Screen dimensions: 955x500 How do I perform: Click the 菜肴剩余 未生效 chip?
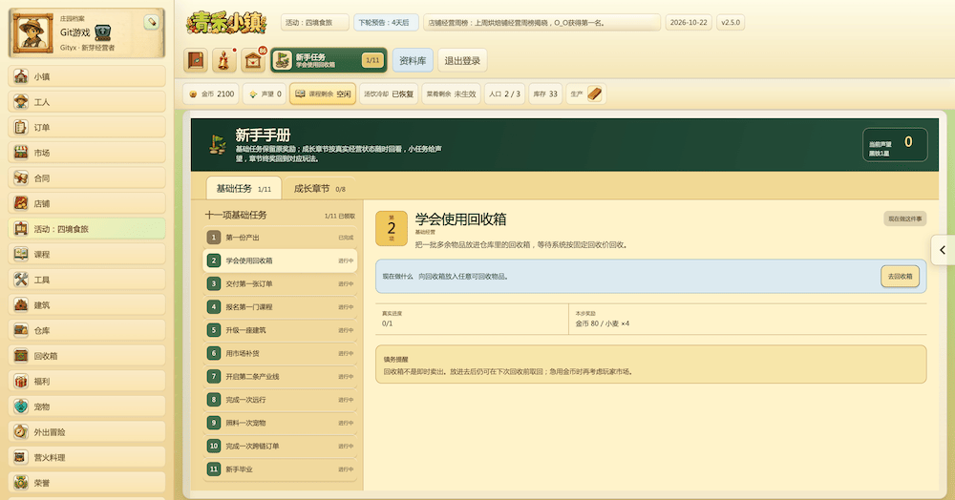click(x=452, y=94)
